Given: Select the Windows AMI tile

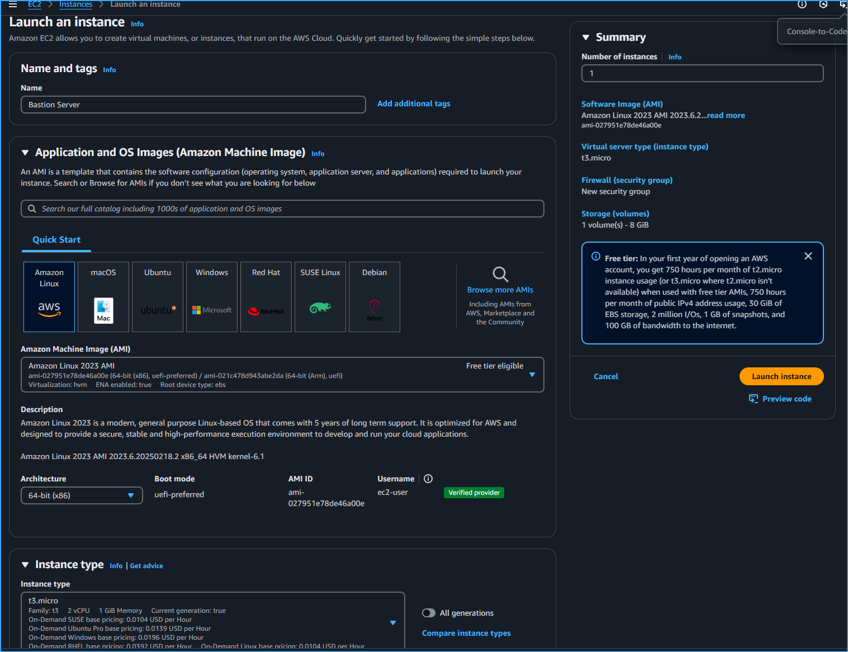Looking at the screenshot, I should pos(211,296).
